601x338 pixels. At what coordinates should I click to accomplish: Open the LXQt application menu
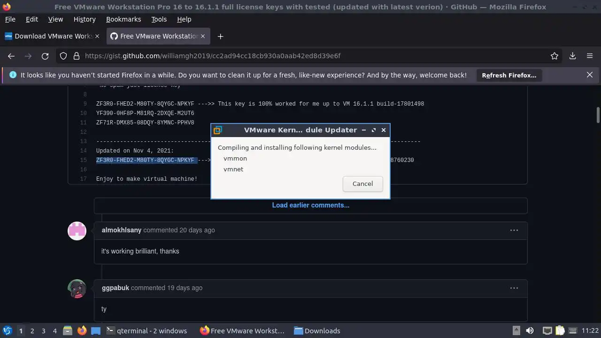tap(7, 330)
